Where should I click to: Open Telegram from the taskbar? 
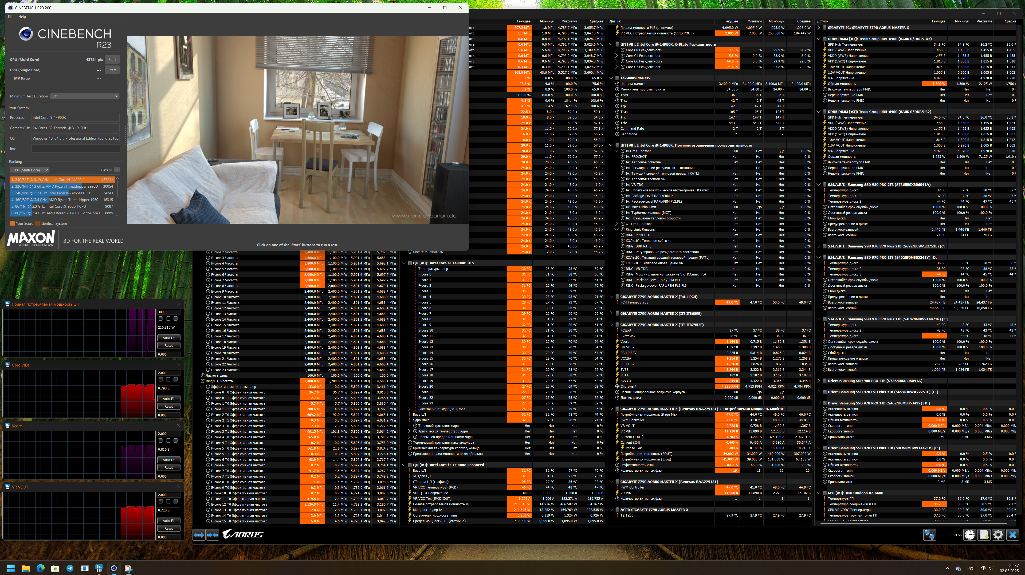click(x=70, y=568)
